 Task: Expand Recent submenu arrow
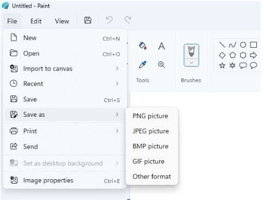coord(117,84)
